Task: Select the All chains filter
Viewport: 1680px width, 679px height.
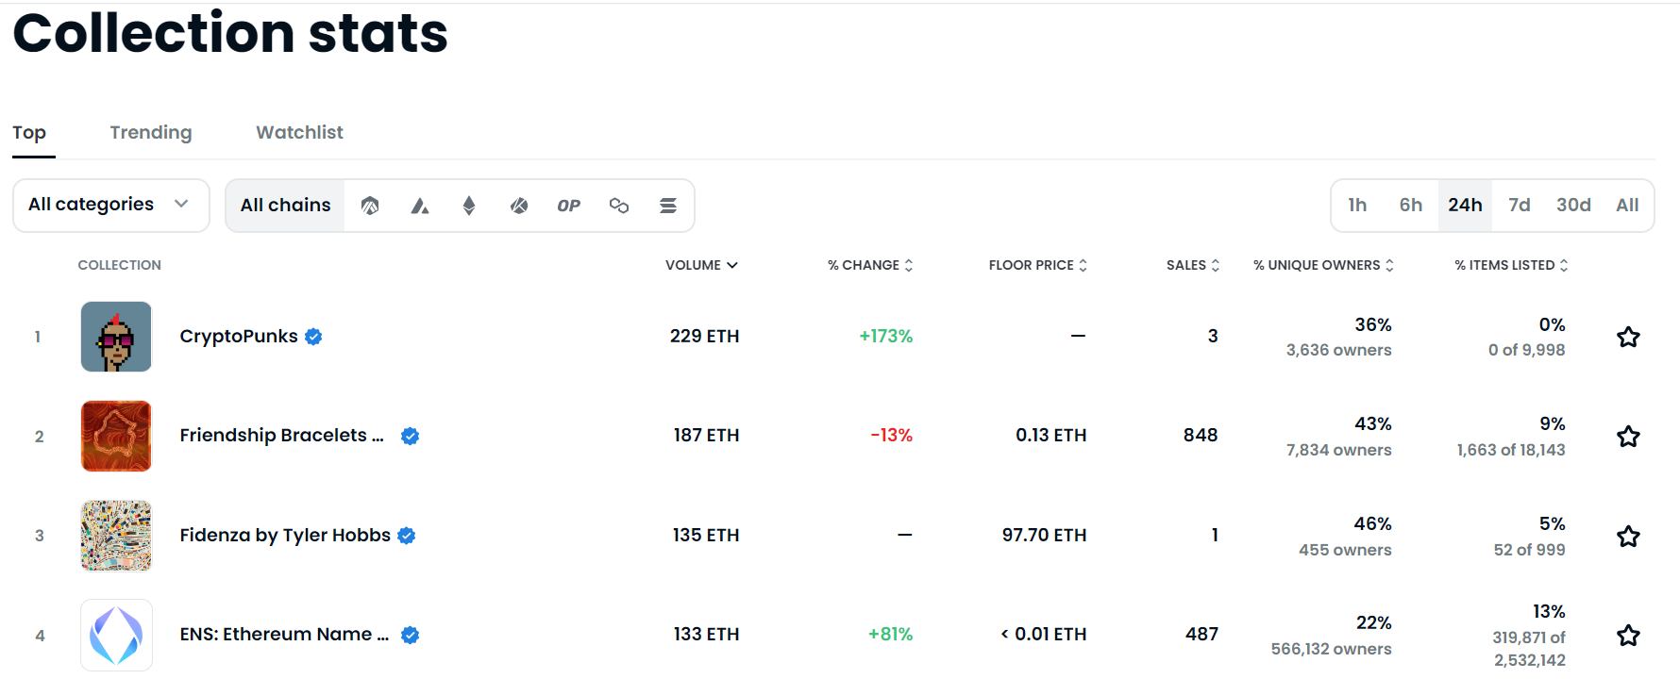Action: tap(285, 206)
